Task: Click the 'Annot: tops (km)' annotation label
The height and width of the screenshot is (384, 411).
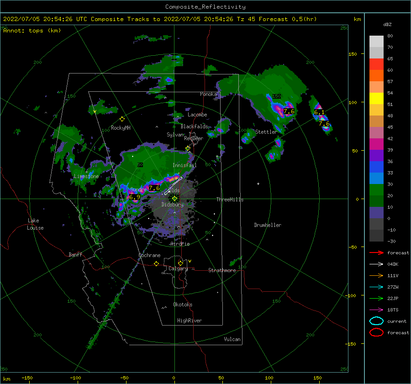Action: (x=32, y=31)
